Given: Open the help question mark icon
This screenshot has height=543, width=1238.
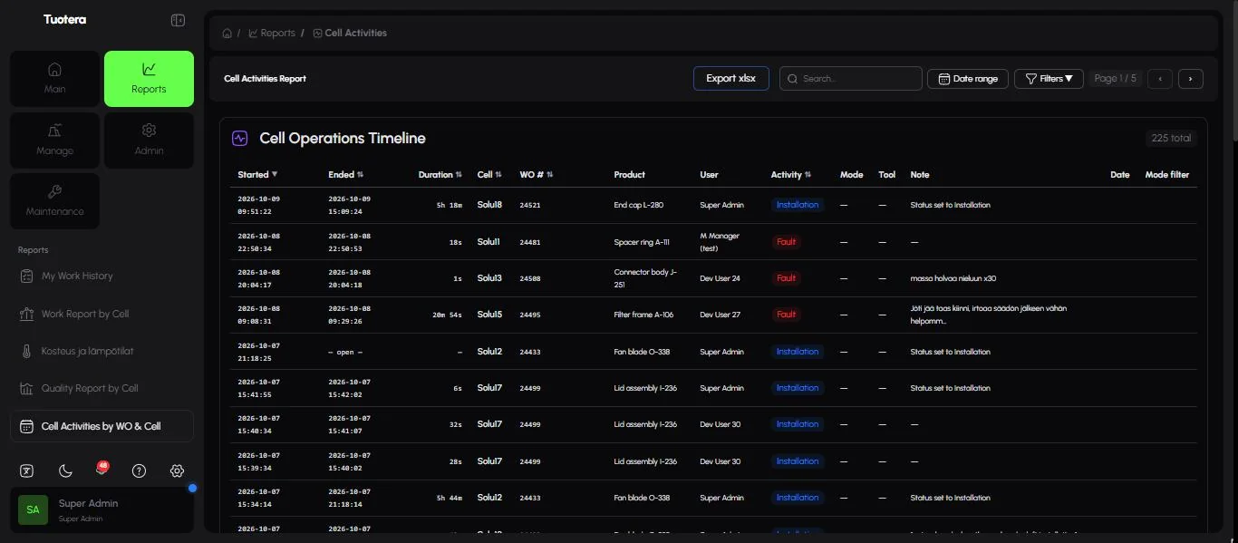Looking at the screenshot, I should click(139, 470).
